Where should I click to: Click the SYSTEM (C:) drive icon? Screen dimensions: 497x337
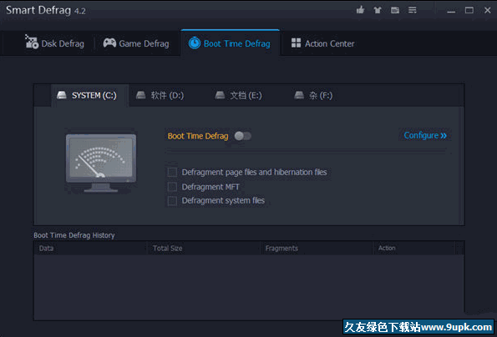tap(62, 95)
